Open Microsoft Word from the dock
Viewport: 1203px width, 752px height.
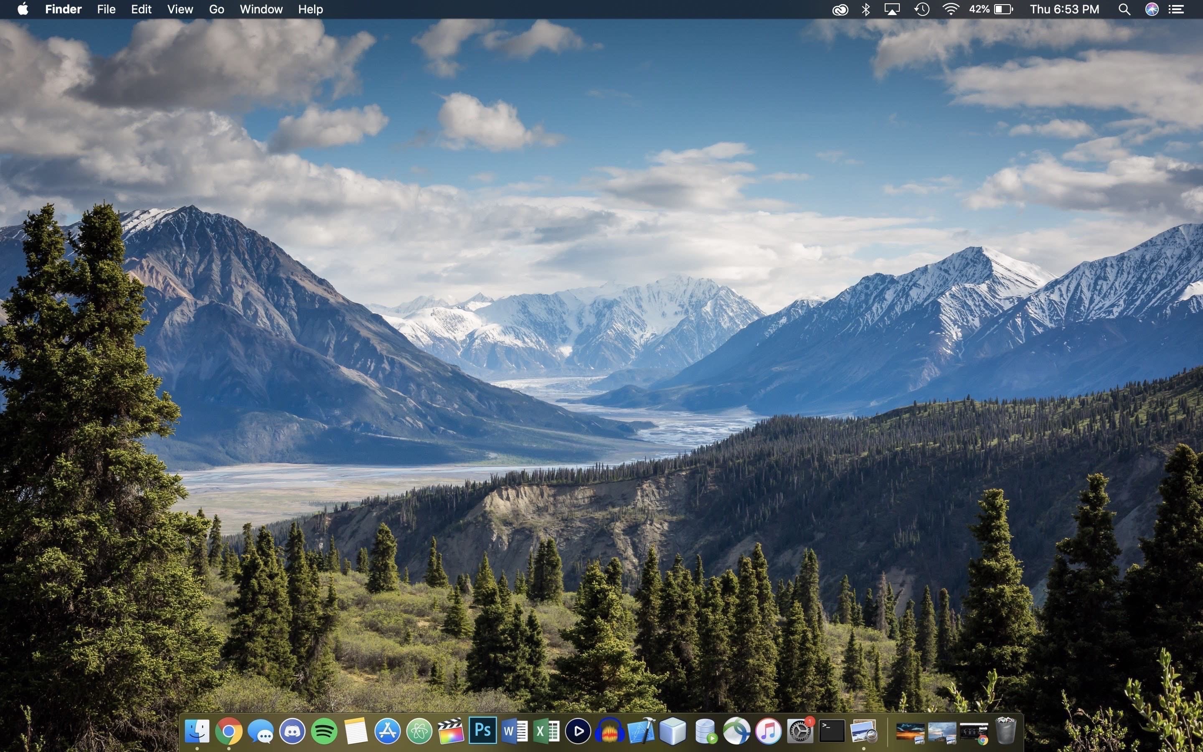pyautogui.click(x=515, y=732)
